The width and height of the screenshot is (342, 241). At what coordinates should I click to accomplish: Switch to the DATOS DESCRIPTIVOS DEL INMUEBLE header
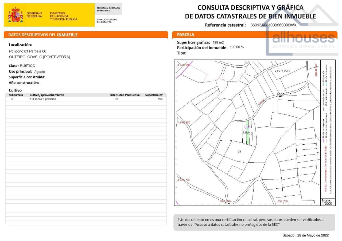tap(43, 35)
